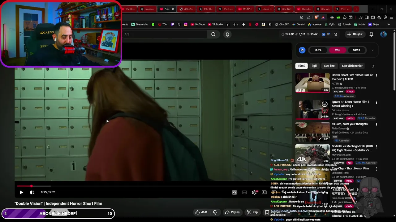
Task: Click the Brave Shields lion icon
Action: pyautogui.click(x=316, y=17)
